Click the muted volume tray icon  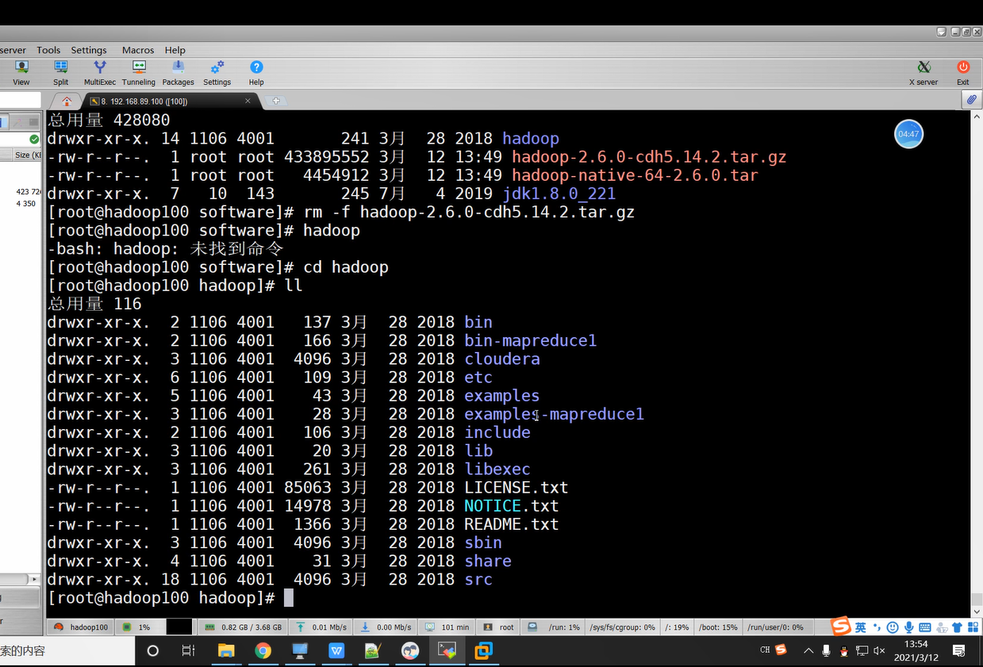point(879,650)
